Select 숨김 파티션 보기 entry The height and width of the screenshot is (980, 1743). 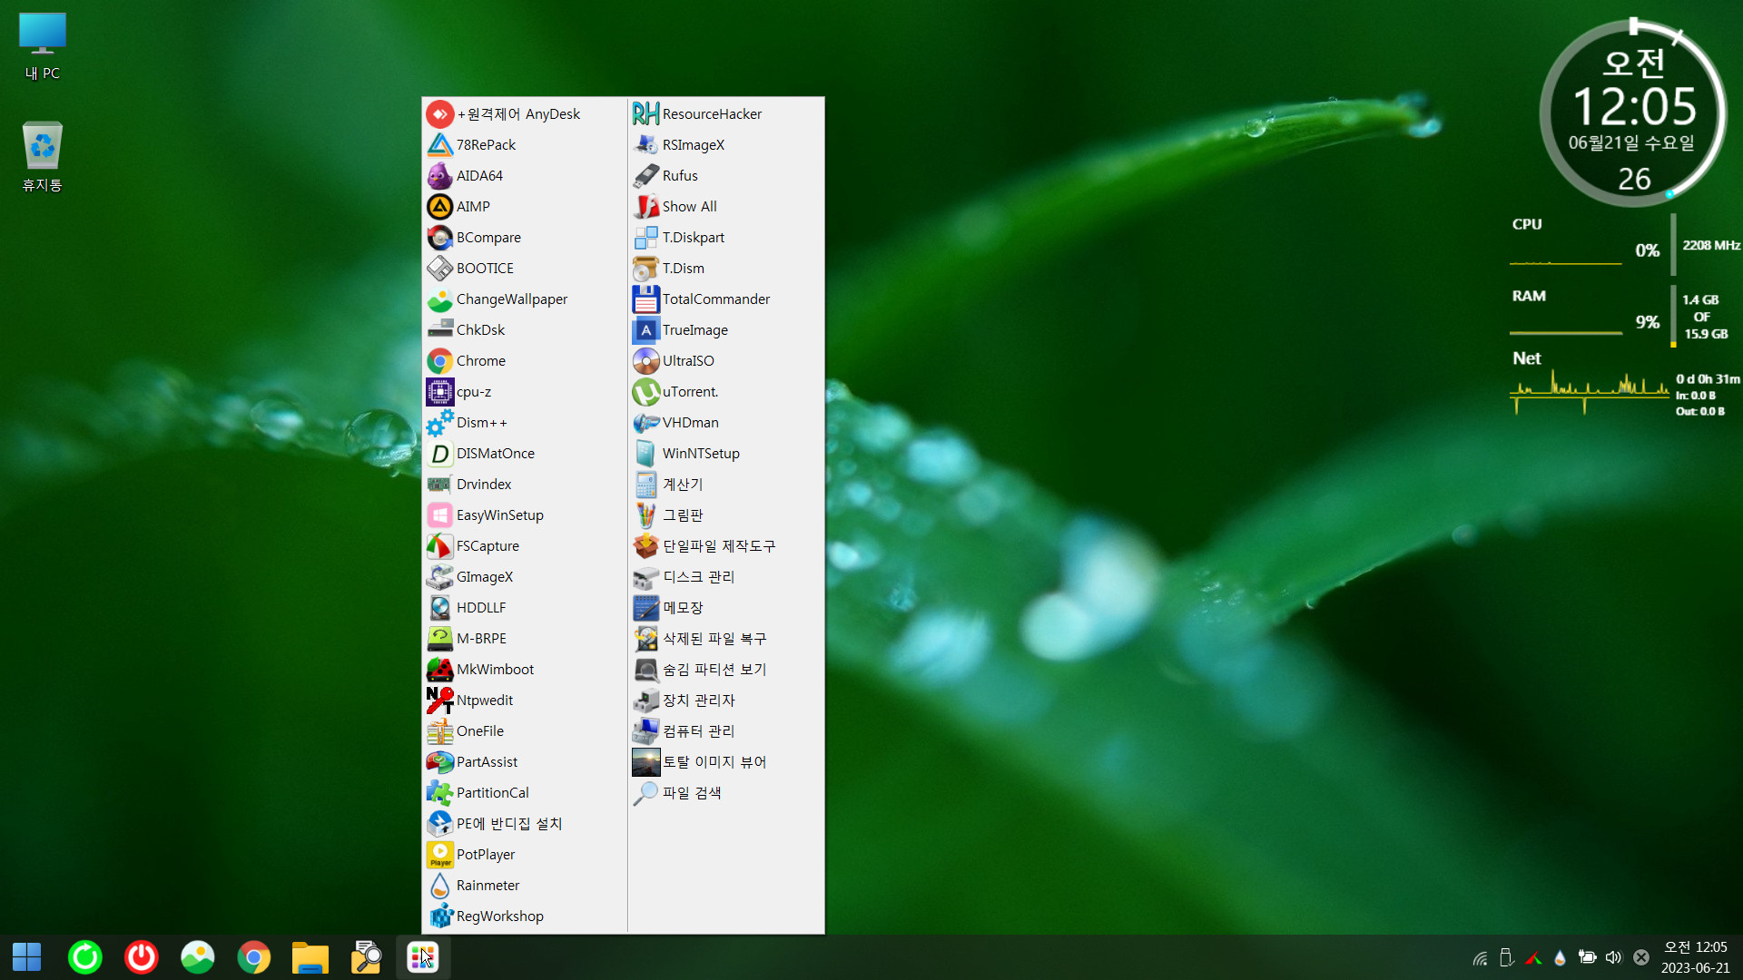[726, 670]
